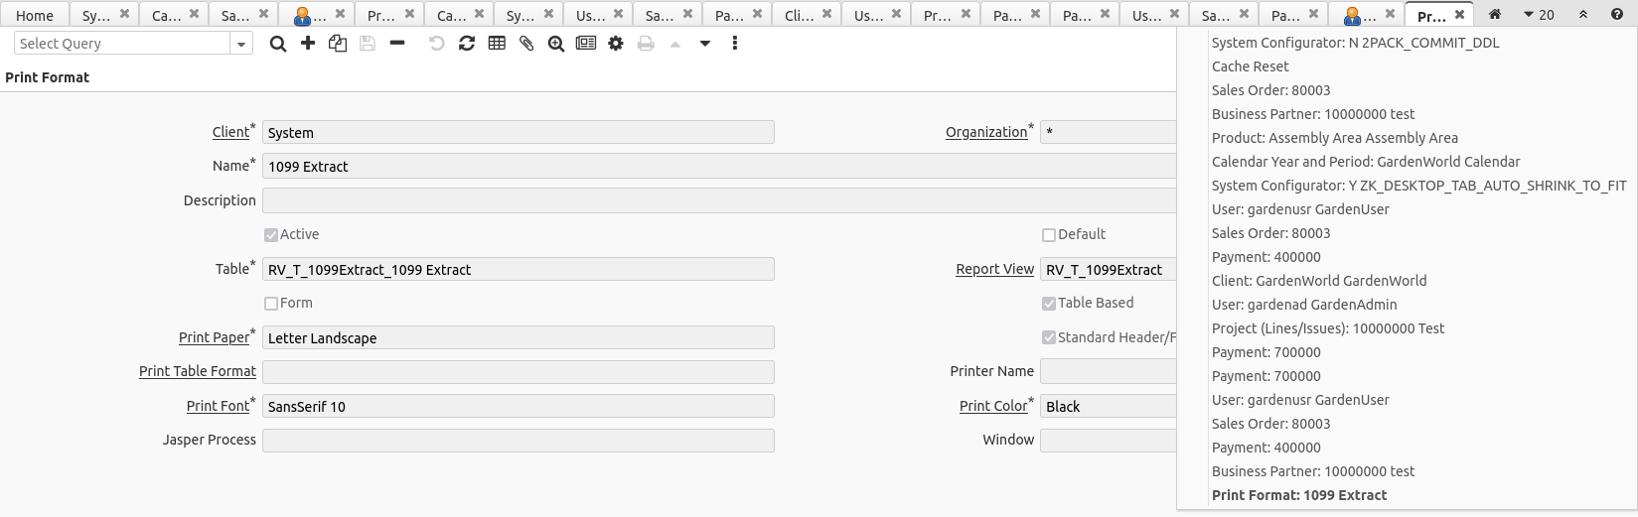This screenshot has width=1638, height=517.
Task: Delete the record using minus icon
Action: (x=397, y=44)
